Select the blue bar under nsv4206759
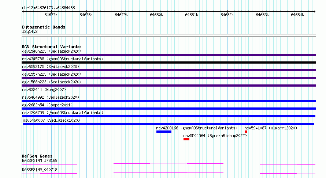 pyautogui.click(x=168, y=116)
